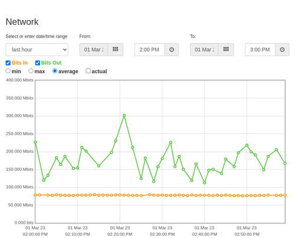Click the last Bits In orange data point
This screenshot has height=238, width=295.
pyautogui.click(x=285, y=195)
